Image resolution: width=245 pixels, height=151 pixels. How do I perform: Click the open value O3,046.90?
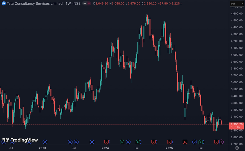[100, 3]
